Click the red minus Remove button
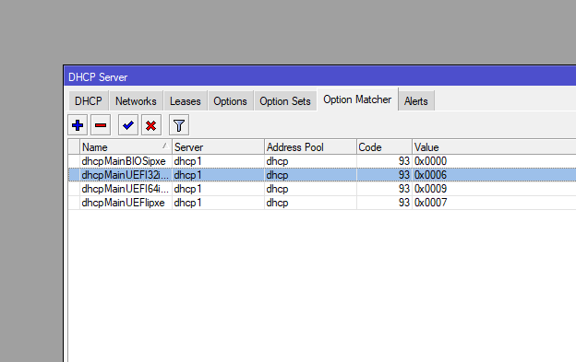 [x=101, y=125]
